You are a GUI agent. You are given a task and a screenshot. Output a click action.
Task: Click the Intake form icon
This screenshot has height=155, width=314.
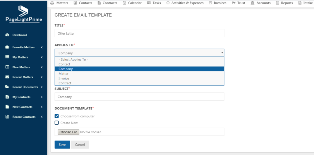300,3
